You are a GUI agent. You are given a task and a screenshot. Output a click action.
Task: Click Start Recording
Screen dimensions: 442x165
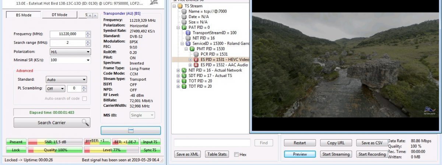(x=372, y=154)
